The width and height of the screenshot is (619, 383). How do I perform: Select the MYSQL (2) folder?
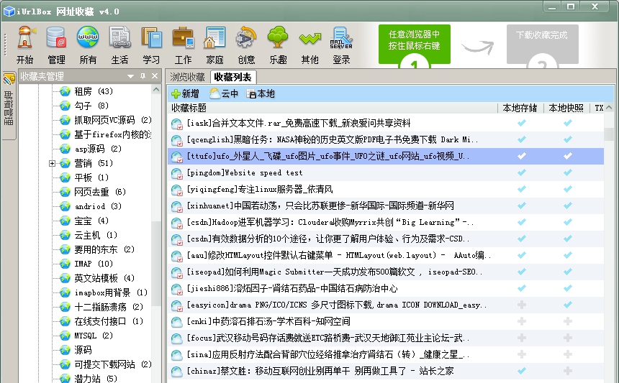tap(94, 336)
